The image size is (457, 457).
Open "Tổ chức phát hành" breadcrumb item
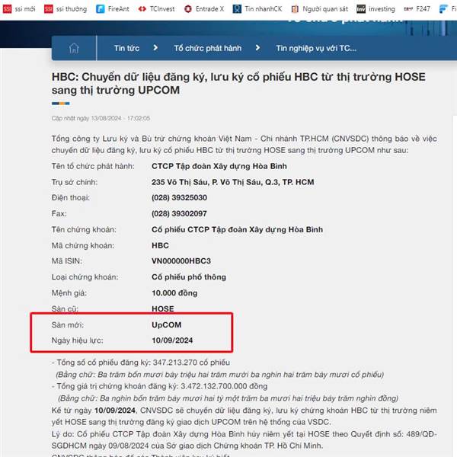(207, 48)
